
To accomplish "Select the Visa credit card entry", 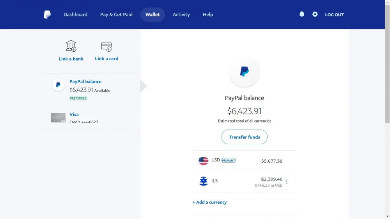I will coord(89,118).
